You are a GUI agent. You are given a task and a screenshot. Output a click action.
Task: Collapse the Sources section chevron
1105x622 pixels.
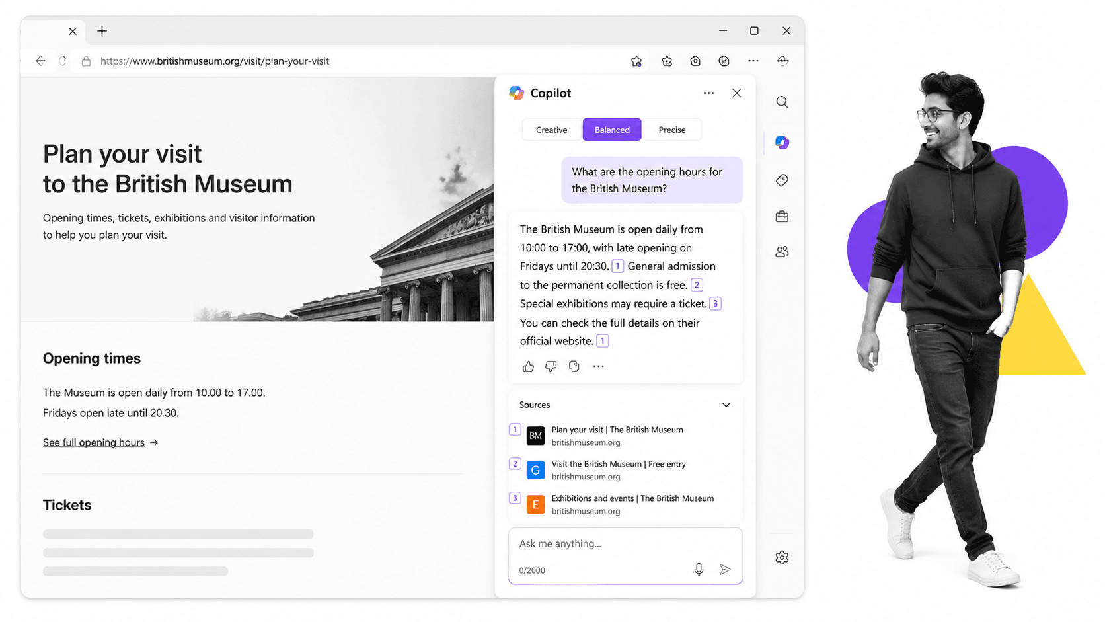726,405
